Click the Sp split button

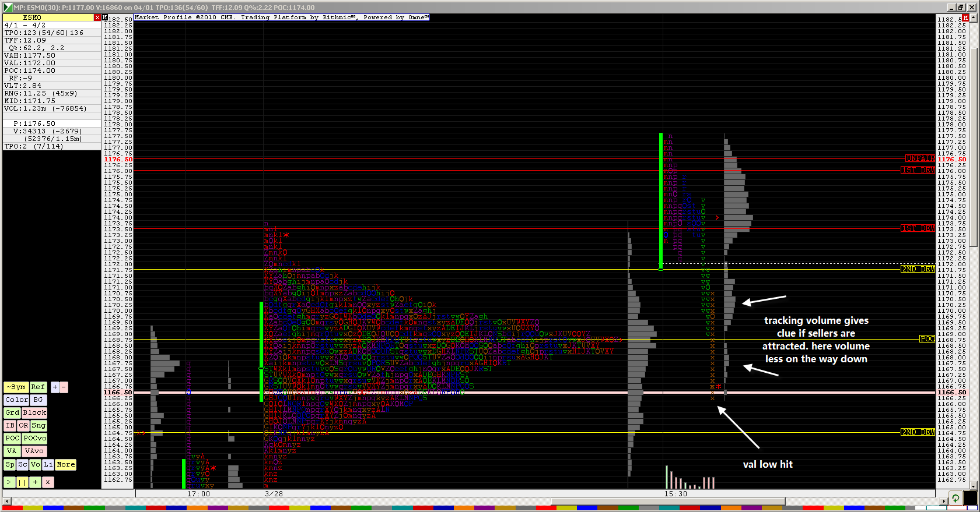click(x=10, y=465)
